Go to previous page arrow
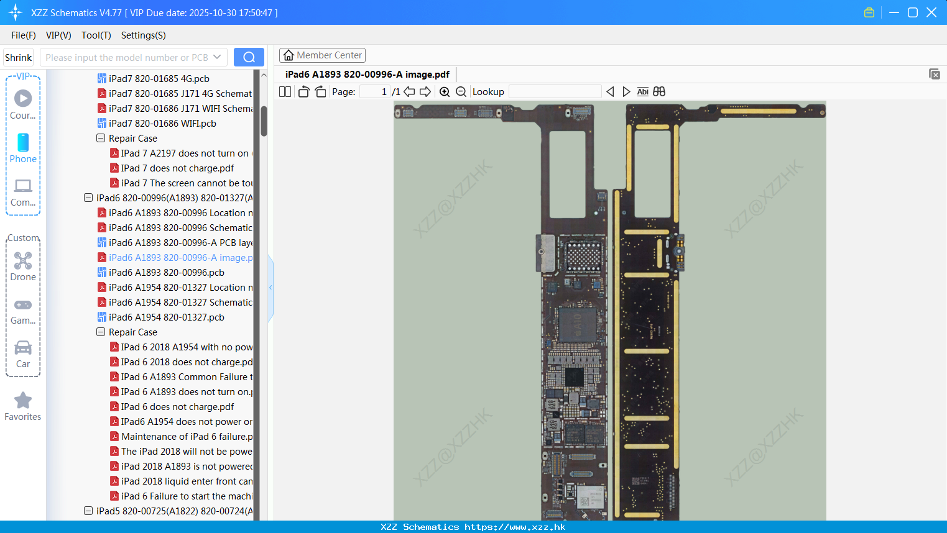This screenshot has height=533, width=947. 409,91
